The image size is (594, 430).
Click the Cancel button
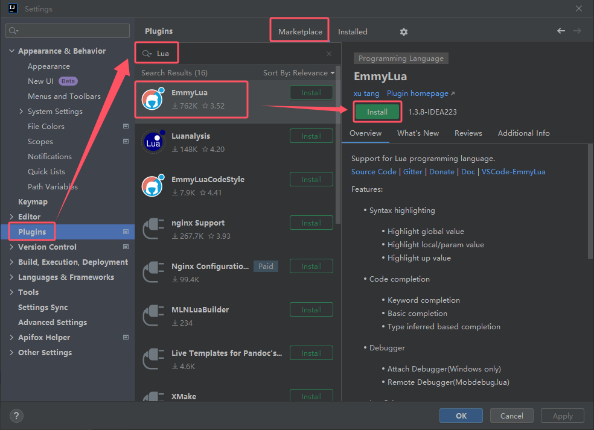coord(511,416)
